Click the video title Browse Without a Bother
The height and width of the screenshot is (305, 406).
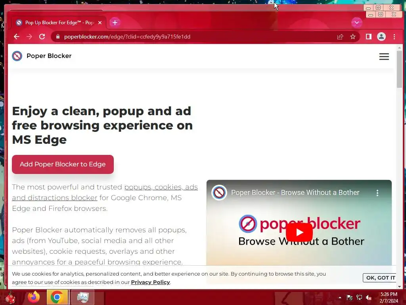tap(295, 193)
